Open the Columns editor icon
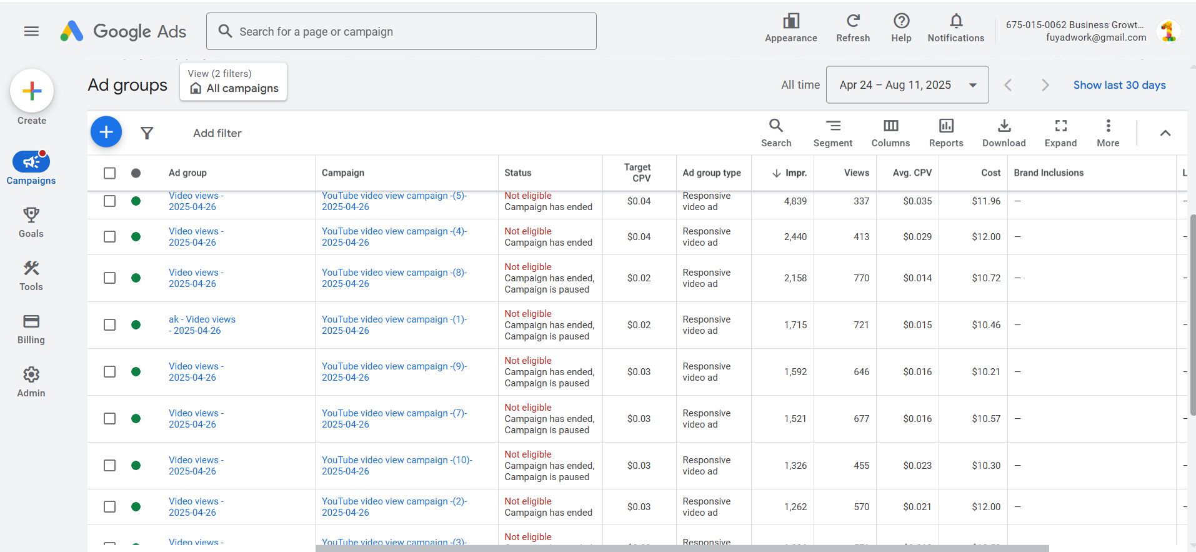The height and width of the screenshot is (552, 1196). tap(890, 126)
